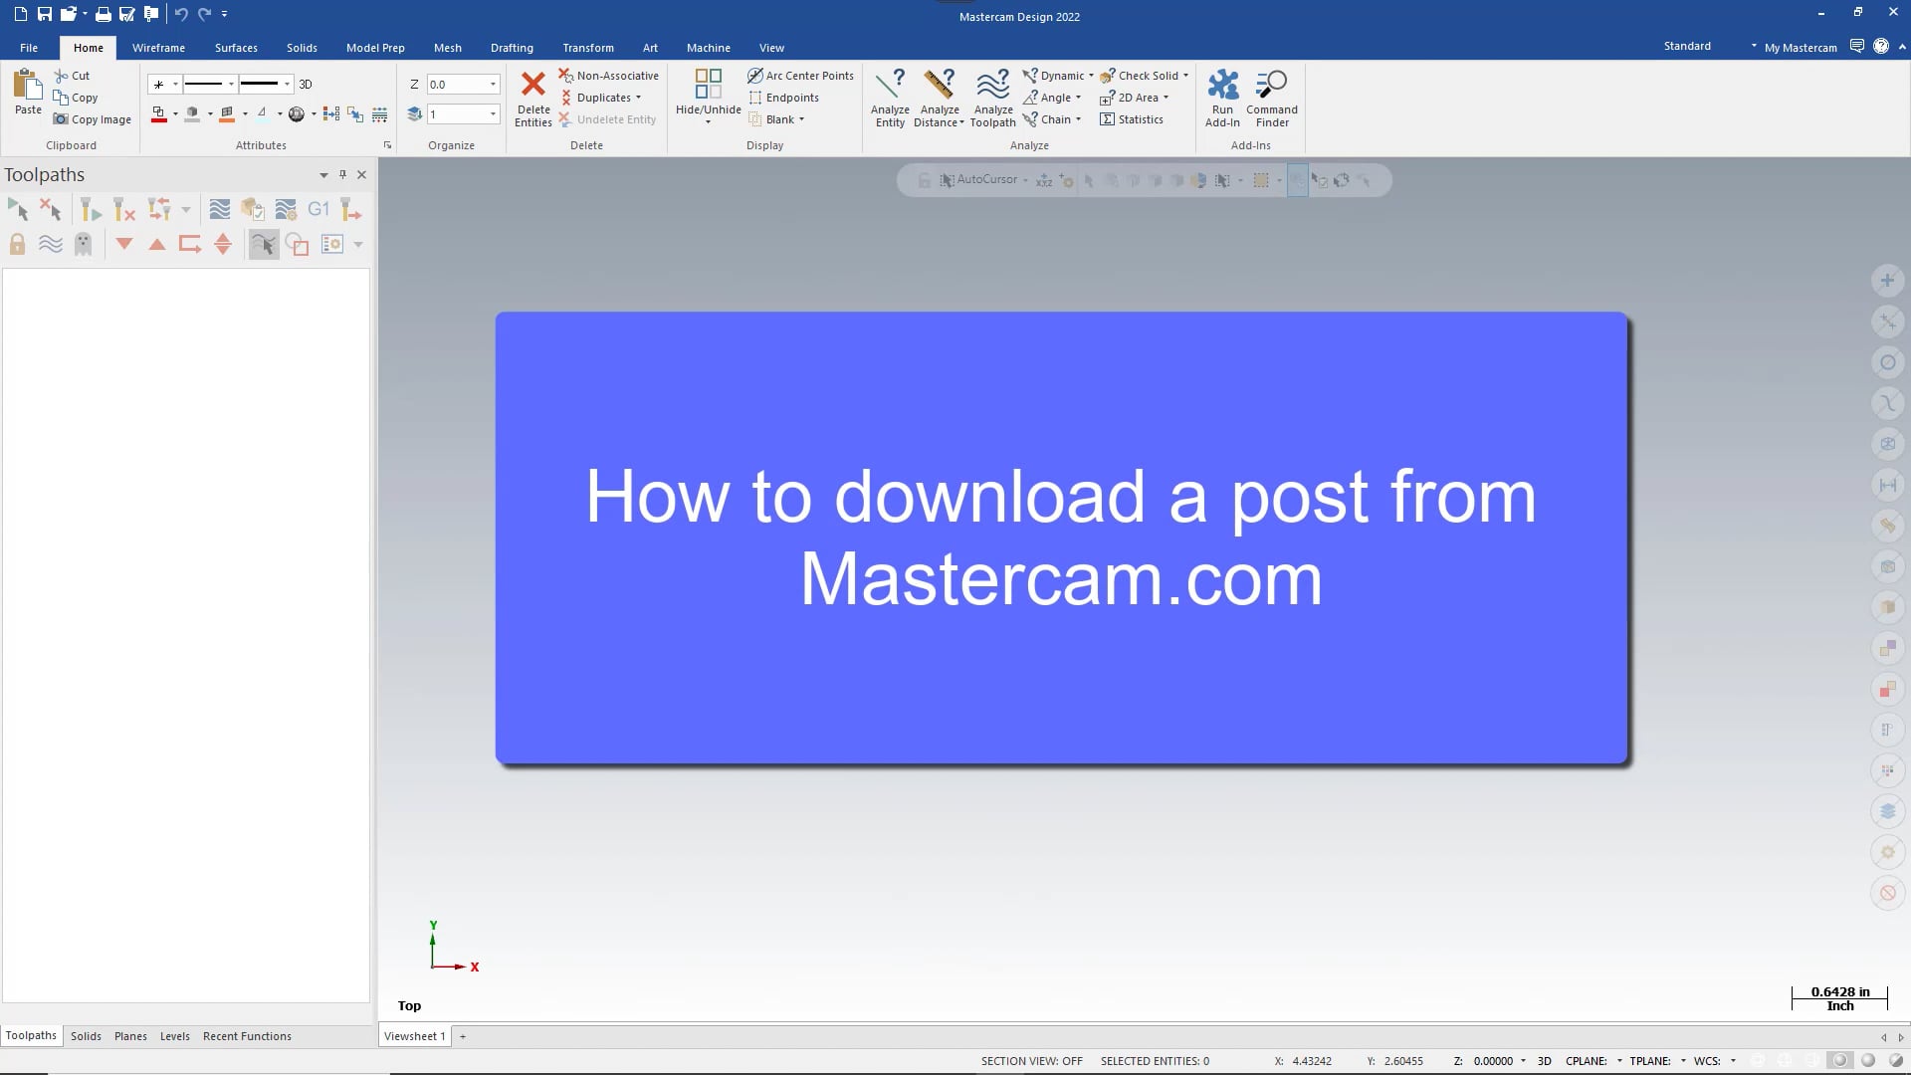Image resolution: width=1911 pixels, height=1075 pixels.
Task: Click Backplot selected operations waves icon
Action: pos(220,209)
